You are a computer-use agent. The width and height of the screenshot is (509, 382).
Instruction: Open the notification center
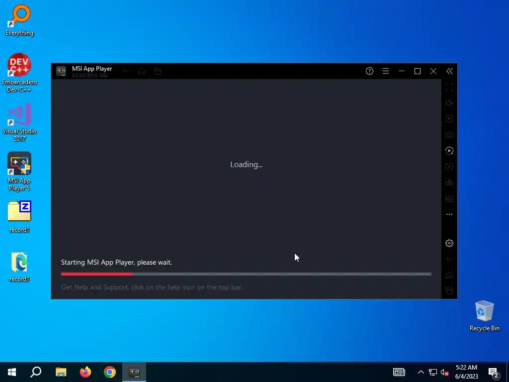pos(494,373)
